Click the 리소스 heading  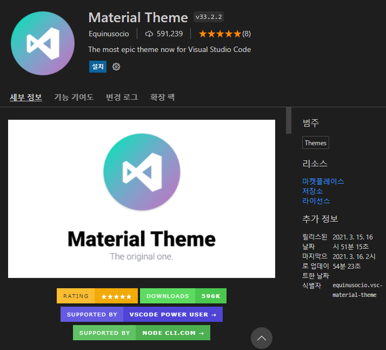click(x=315, y=164)
